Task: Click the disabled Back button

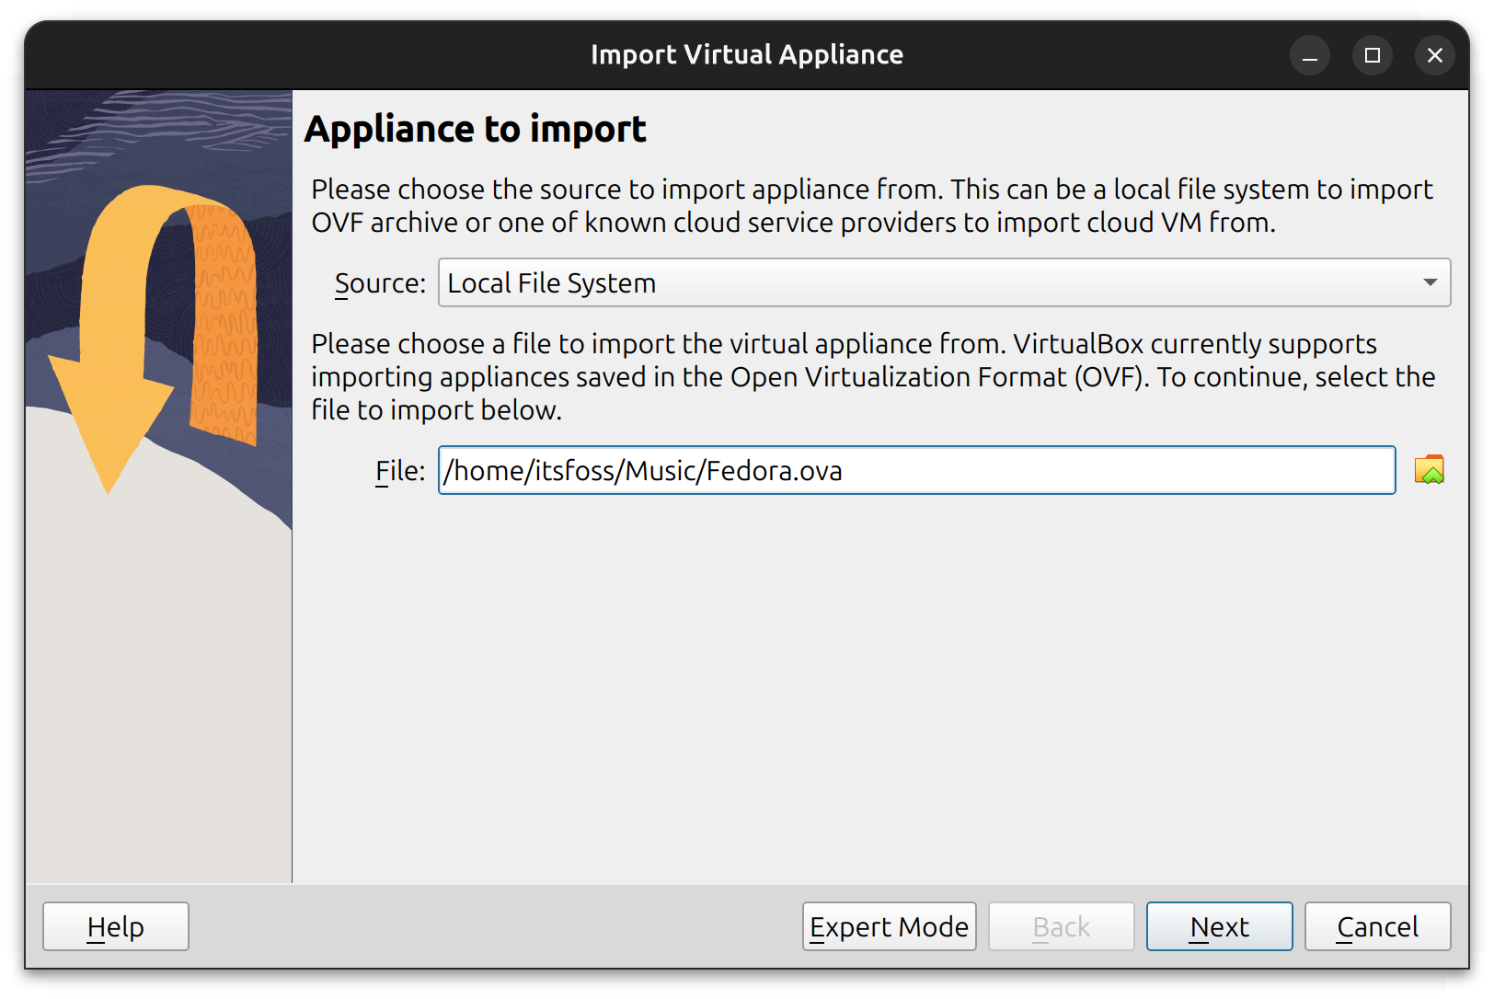Action: click(x=1062, y=926)
